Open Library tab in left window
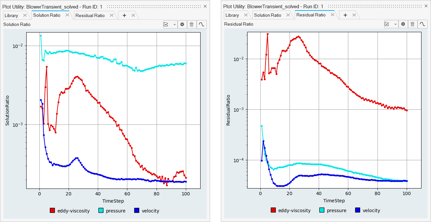 (x=11, y=15)
